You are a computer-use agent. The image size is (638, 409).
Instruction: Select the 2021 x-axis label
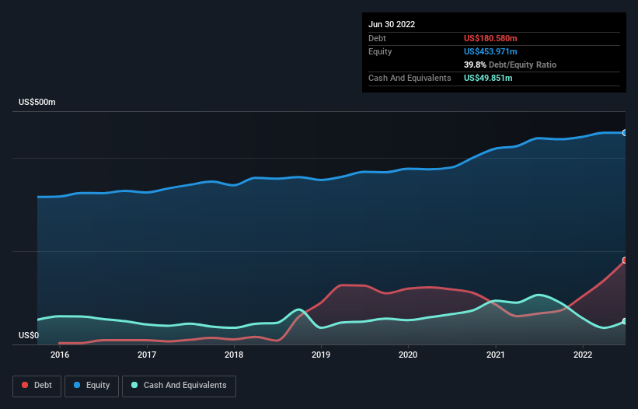coord(496,355)
